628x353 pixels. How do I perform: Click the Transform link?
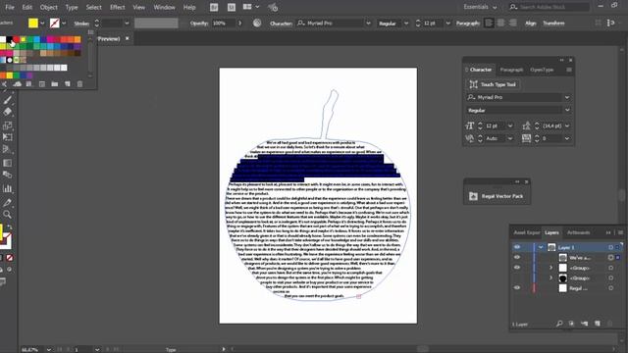click(x=553, y=24)
